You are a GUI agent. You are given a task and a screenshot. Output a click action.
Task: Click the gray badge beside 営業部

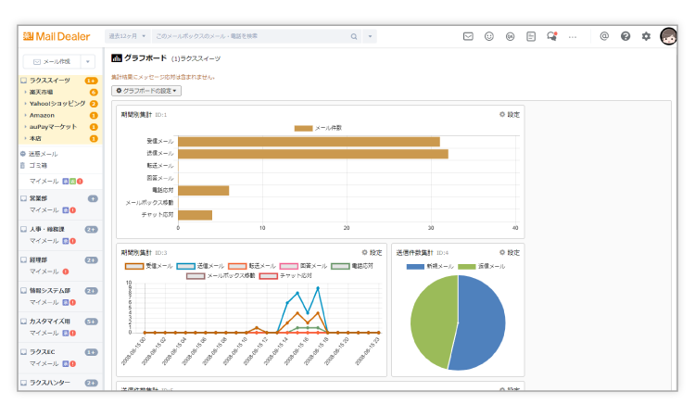[x=93, y=198]
